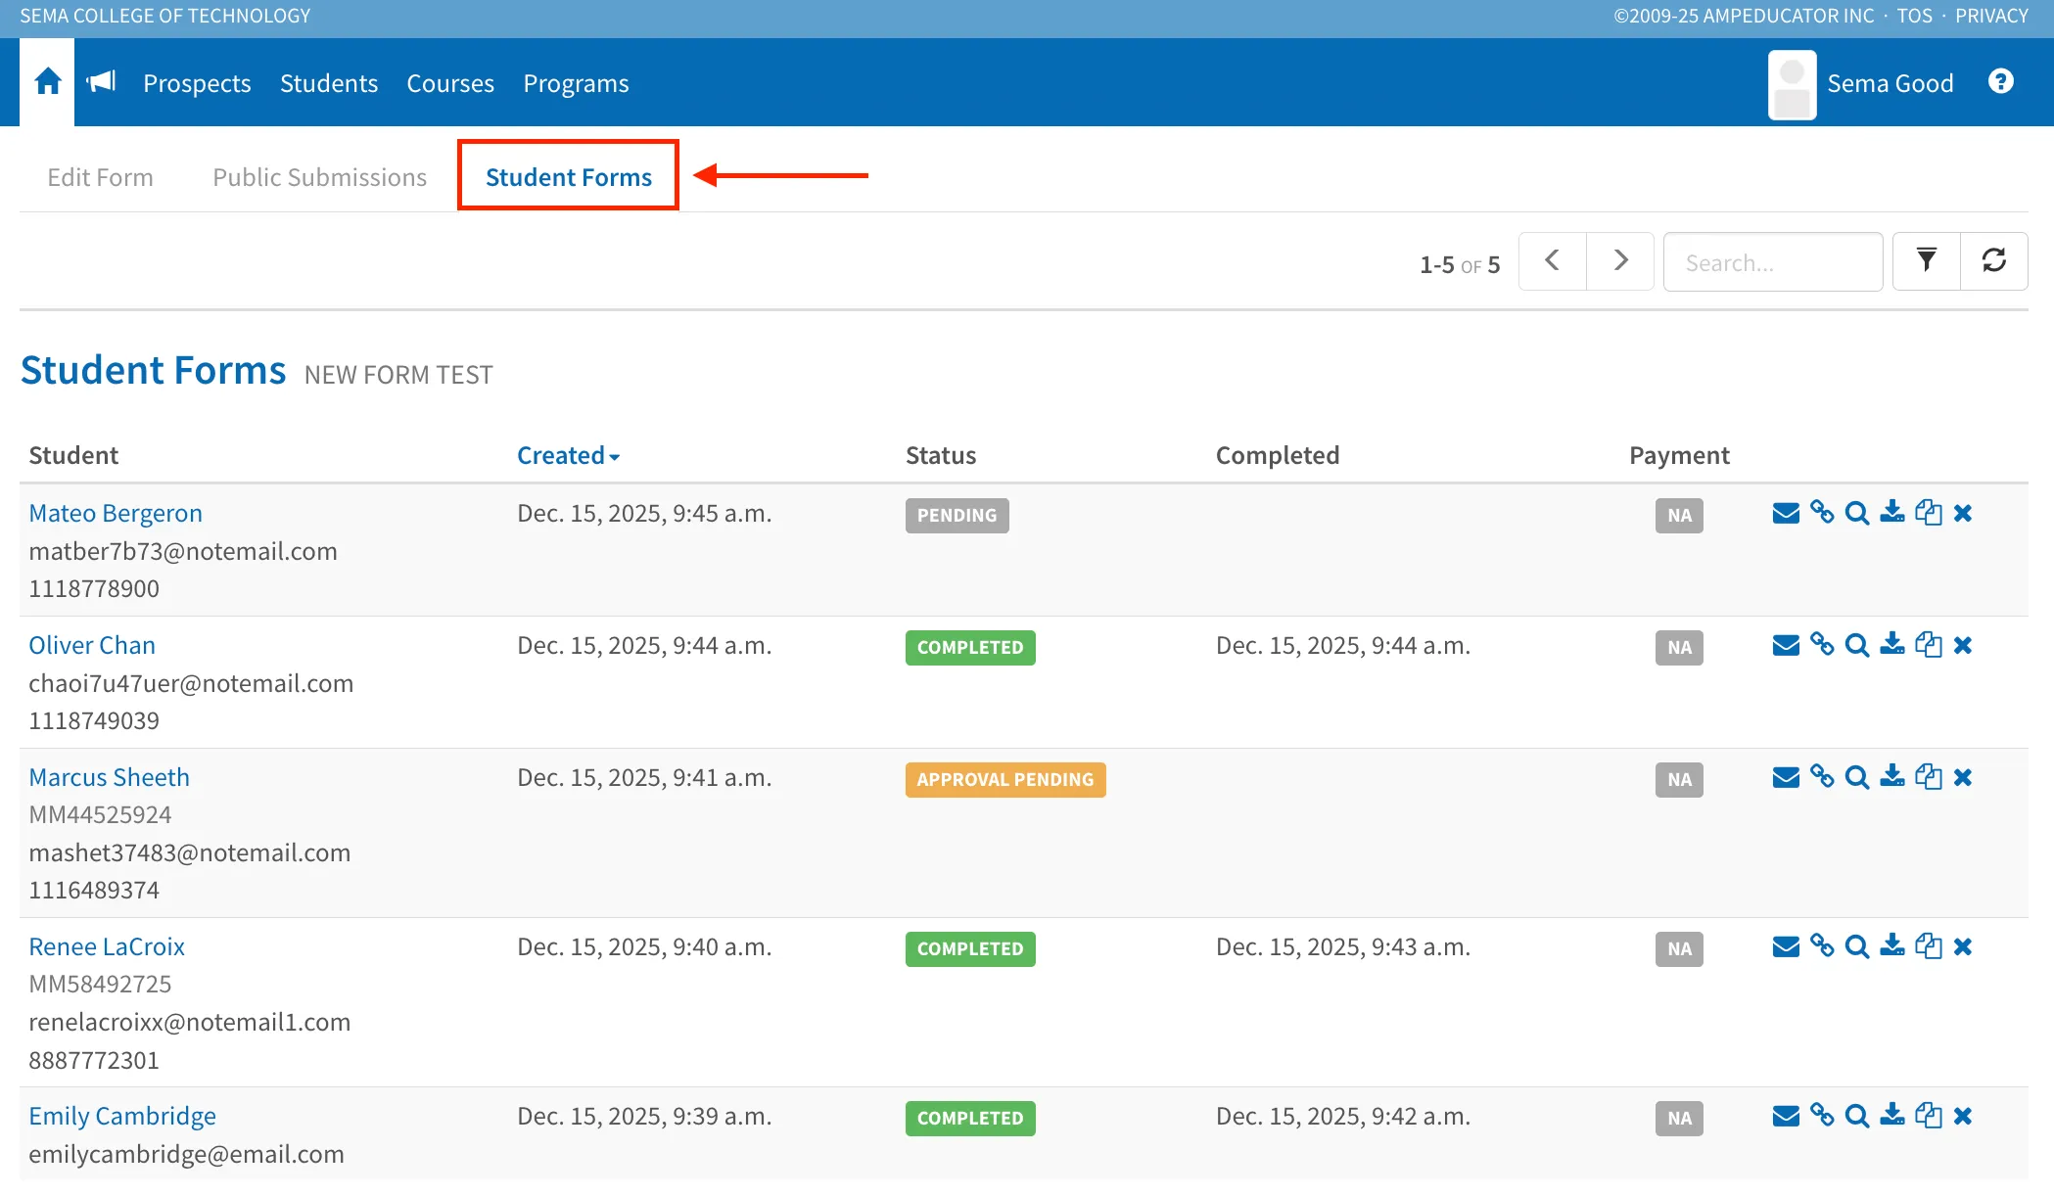This screenshot has width=2054, height=1196.
Task: Select the Student Forms tab
Action: pyautogui.click(x=568, y=176)
